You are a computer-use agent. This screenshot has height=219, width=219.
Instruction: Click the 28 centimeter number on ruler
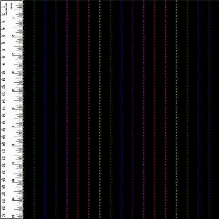3,201
